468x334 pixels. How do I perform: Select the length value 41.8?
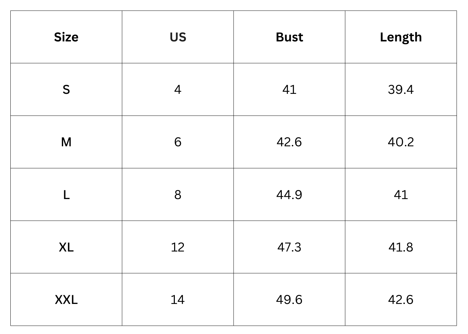[400, 247]
